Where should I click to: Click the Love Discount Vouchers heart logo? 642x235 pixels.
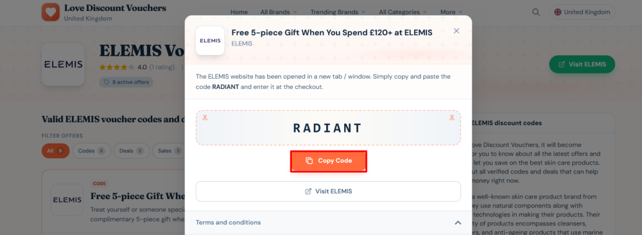point(50,12)
